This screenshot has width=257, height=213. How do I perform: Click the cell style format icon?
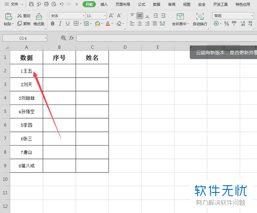(86, 24)
